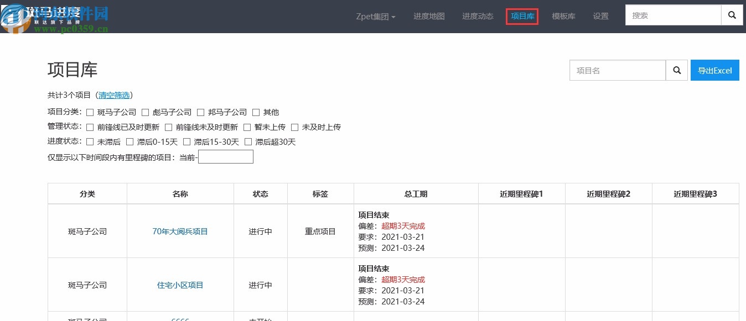Screen dimensions: 746x321
Task: Click the 导出Excel button
Action: (714, 70)
